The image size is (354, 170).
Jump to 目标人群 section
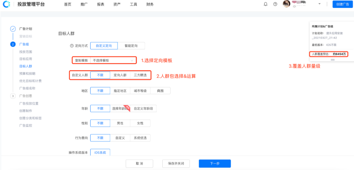pyautogui.click(x=26, y=66)
